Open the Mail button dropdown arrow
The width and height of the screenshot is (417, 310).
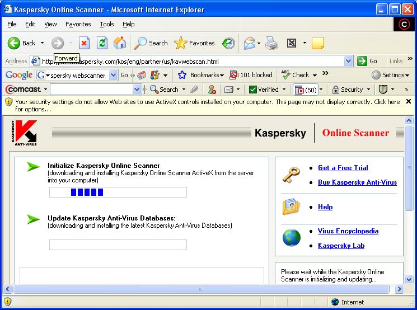pos(259,43)
